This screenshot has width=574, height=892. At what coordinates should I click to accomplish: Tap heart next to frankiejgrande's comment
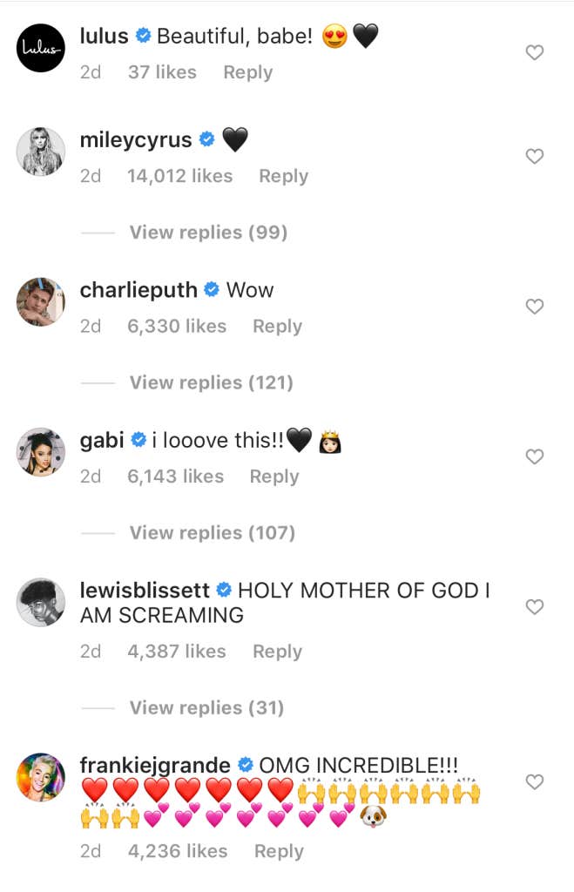pyautogui.click(x=535, y=781)
